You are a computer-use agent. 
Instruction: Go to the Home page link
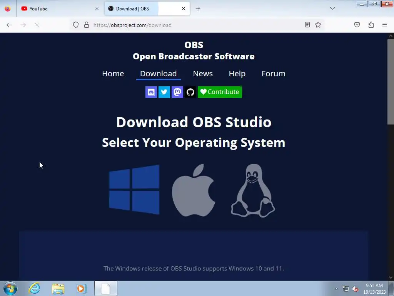[x=113, y=74]
